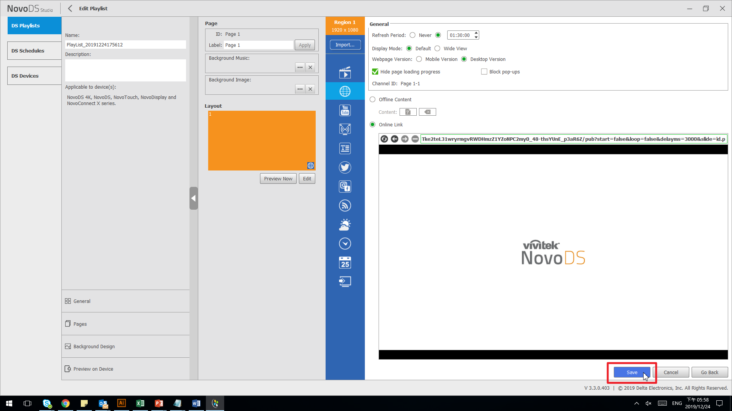Enable Block pop-ups checkbox
Screen dimensions: 732x411
pyautogui.click(x=484, y=72)
